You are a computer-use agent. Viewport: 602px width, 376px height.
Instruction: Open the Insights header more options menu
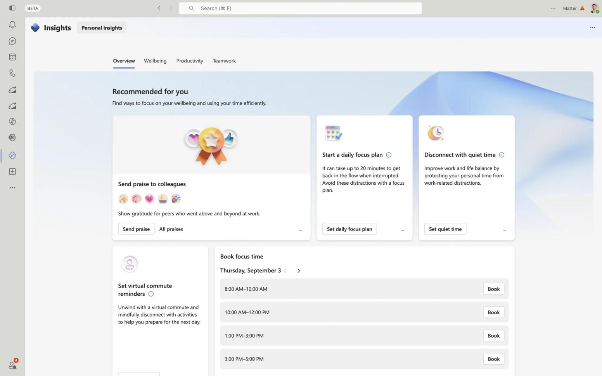(x=592, y=28)
